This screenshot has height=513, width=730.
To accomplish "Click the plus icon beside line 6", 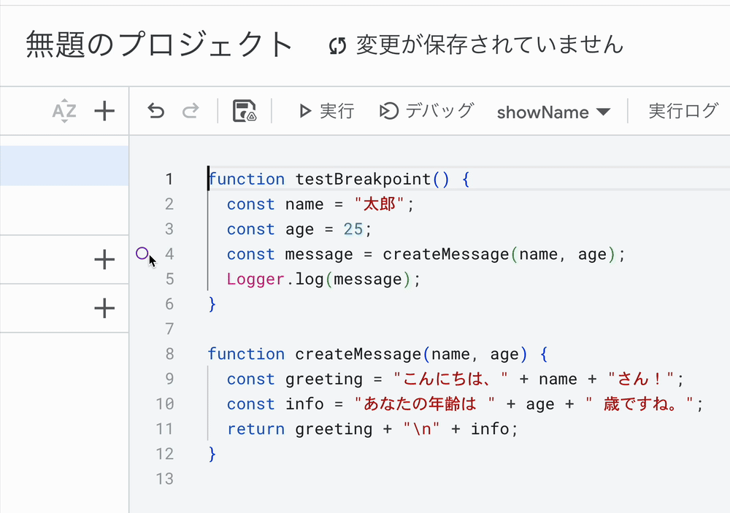I will (x=104, y=309).
